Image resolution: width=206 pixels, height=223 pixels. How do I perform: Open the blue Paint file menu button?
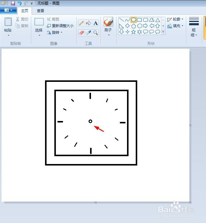[x=8, y=10]
